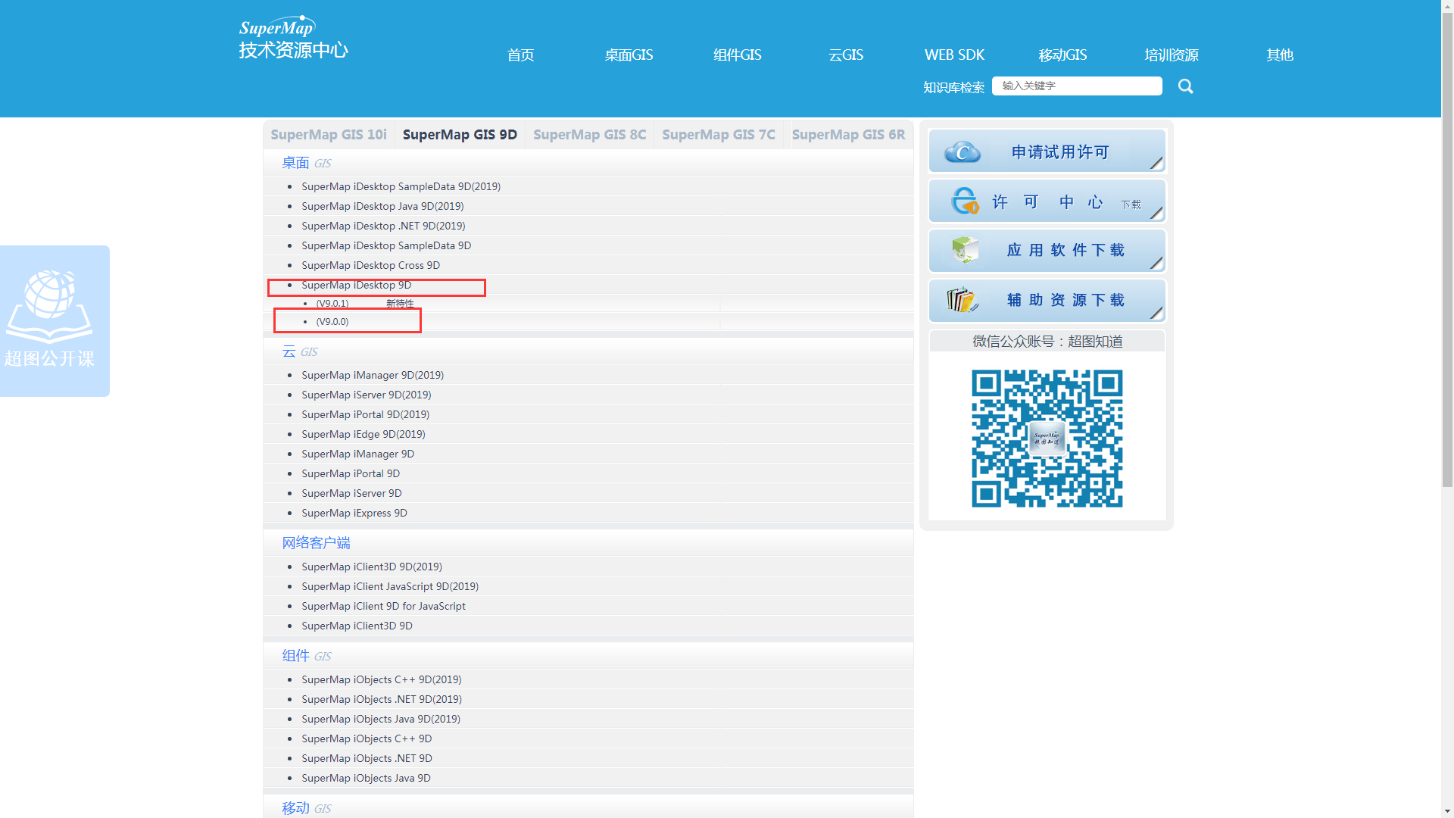Click the 辅助资源下载 books icon
This screenshot has height=818, width=1454.
pos(963,300)
